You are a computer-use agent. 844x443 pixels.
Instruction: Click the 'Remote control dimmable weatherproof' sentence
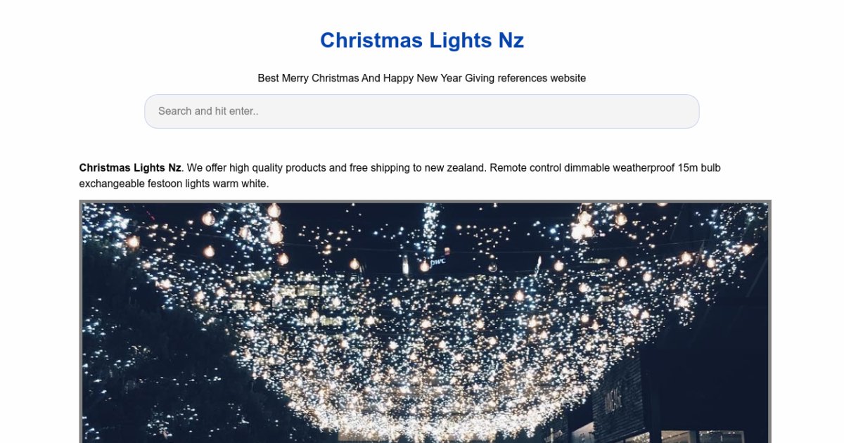click(582, 168)
